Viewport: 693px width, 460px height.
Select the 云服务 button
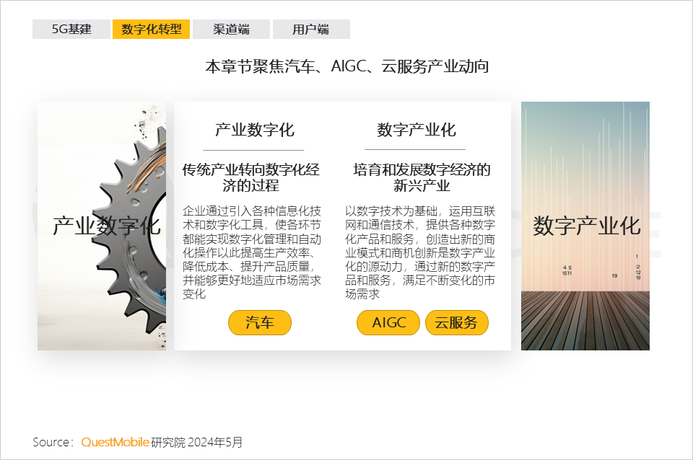pos(456,322)
